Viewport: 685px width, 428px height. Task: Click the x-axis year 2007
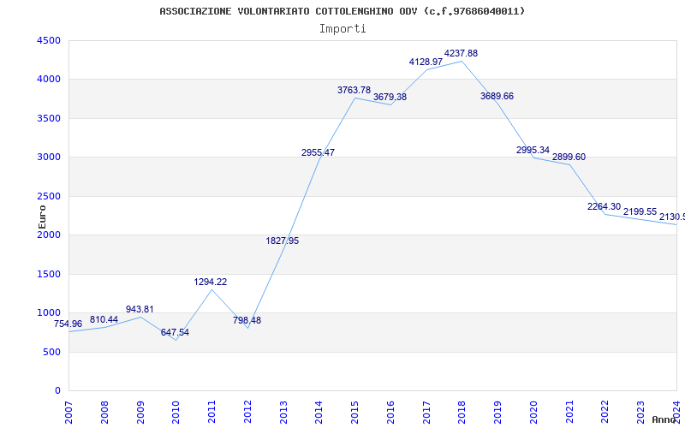[x=68, y=413]
